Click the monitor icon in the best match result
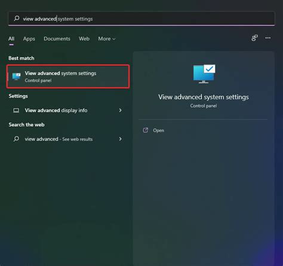Screen dimensions: 283x266 tap(16, 77)
